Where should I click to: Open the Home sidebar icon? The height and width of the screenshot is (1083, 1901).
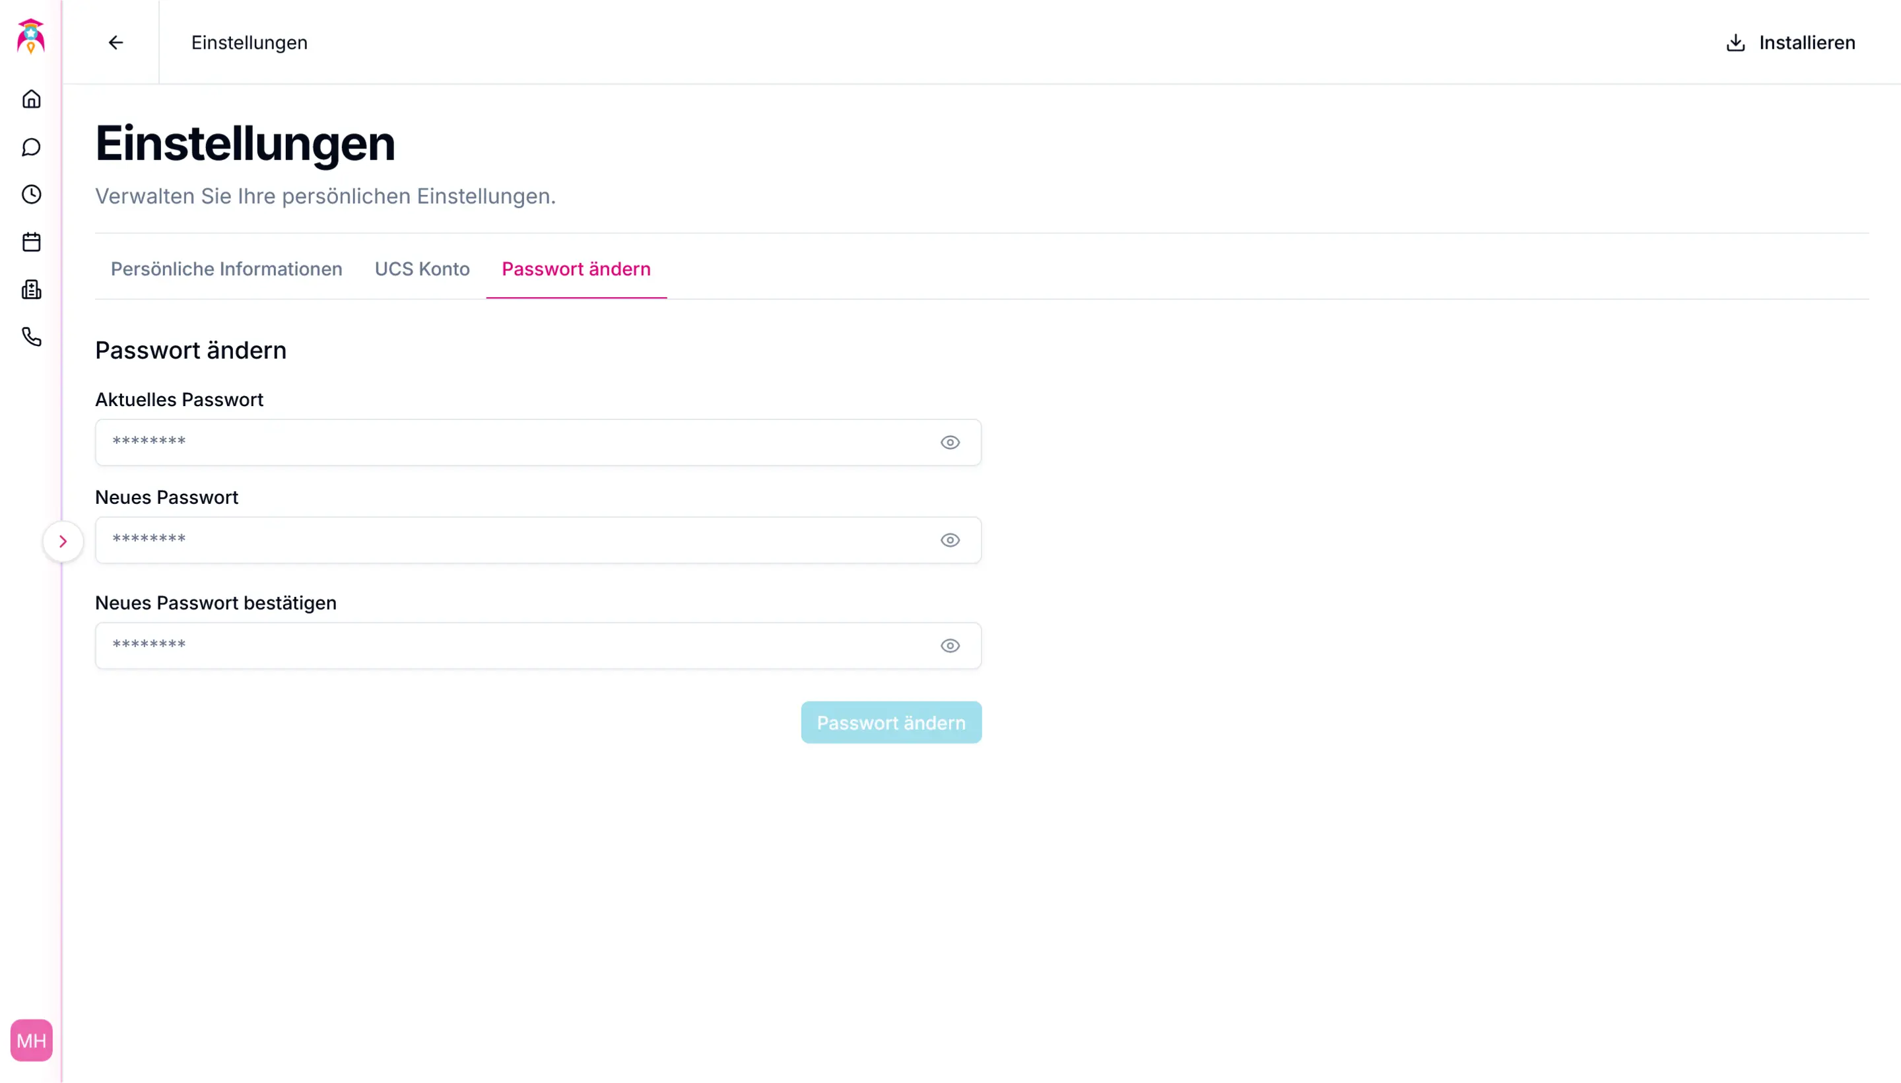click(31, 99)
